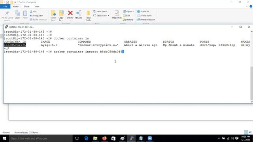The height and width of the screenshot is (142, 253).
Task: Expand the Easy access dropdown
Action: (x=101, y=15)
